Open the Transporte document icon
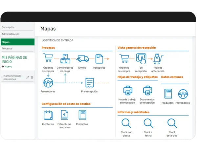197x152 pixels. [x=99, y=59]
